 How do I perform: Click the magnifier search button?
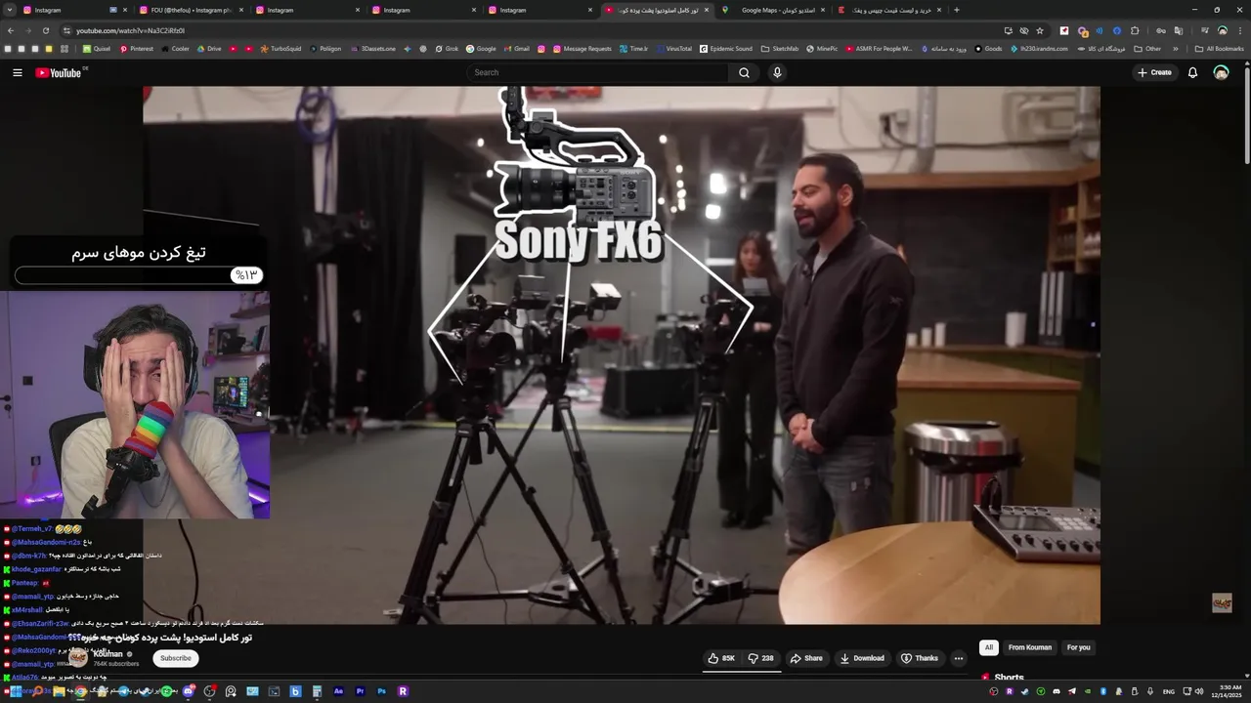click(x=745, y=72)
